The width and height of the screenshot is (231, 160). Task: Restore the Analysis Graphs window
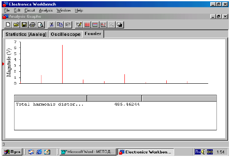point(219,16)
